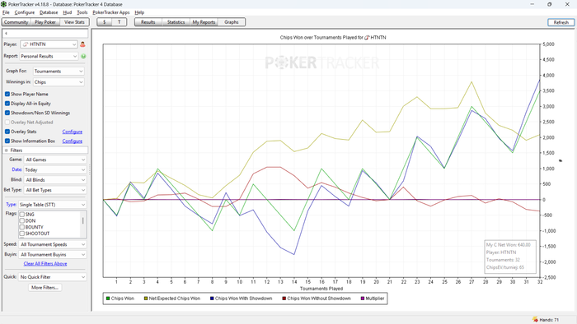Open the Configure menu
This screenshot has height=324, width=577.
coord(24,12)
